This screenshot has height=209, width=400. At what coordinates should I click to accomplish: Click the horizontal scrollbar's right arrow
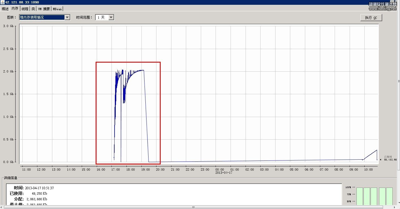tap(394, 207)
